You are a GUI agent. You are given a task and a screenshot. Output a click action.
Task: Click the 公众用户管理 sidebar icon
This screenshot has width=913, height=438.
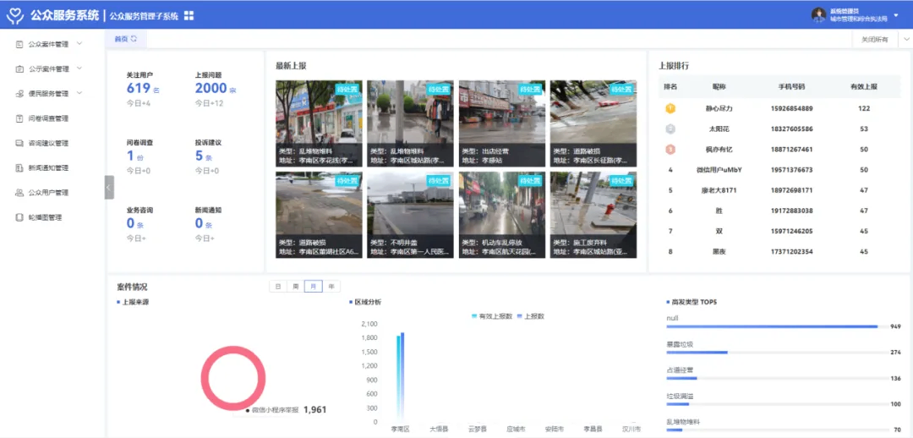[19, 193]
